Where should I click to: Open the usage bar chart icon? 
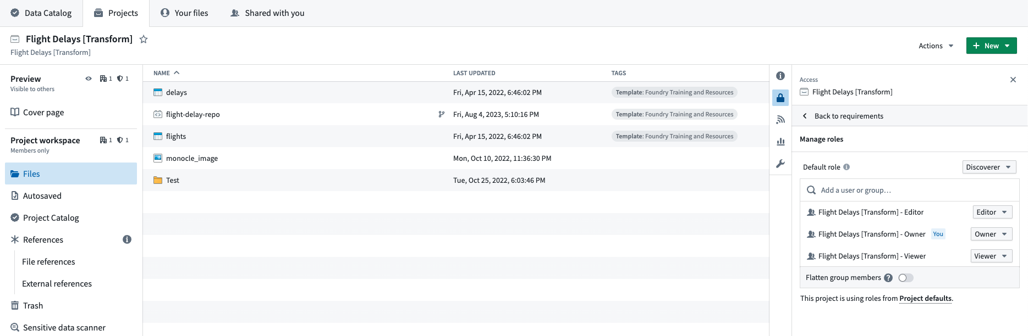(x=780, y=142)
